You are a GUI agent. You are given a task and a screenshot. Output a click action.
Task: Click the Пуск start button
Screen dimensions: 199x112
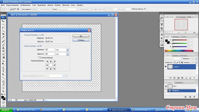tap(6, 110)
